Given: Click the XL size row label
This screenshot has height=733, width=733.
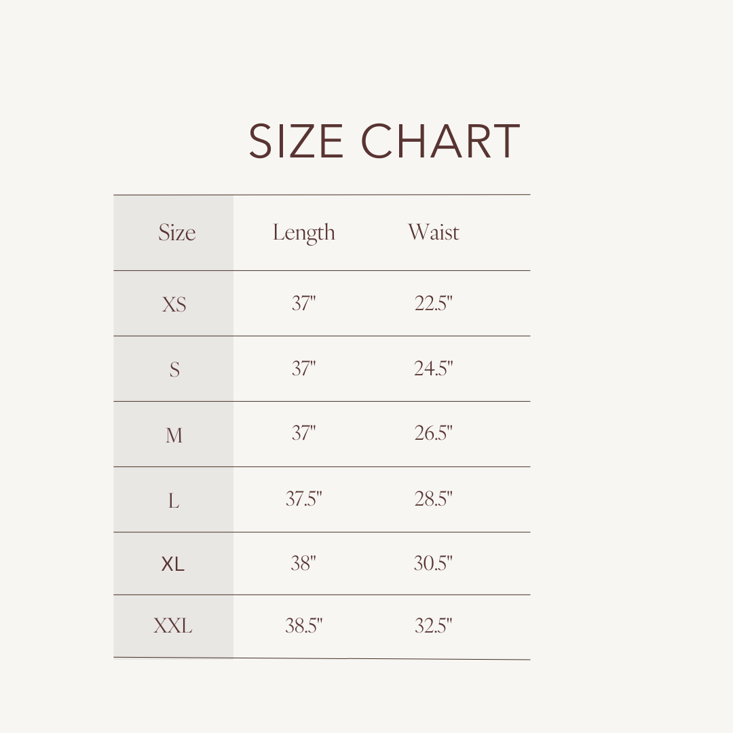Looking at the screenshot, I should [173, 564].
